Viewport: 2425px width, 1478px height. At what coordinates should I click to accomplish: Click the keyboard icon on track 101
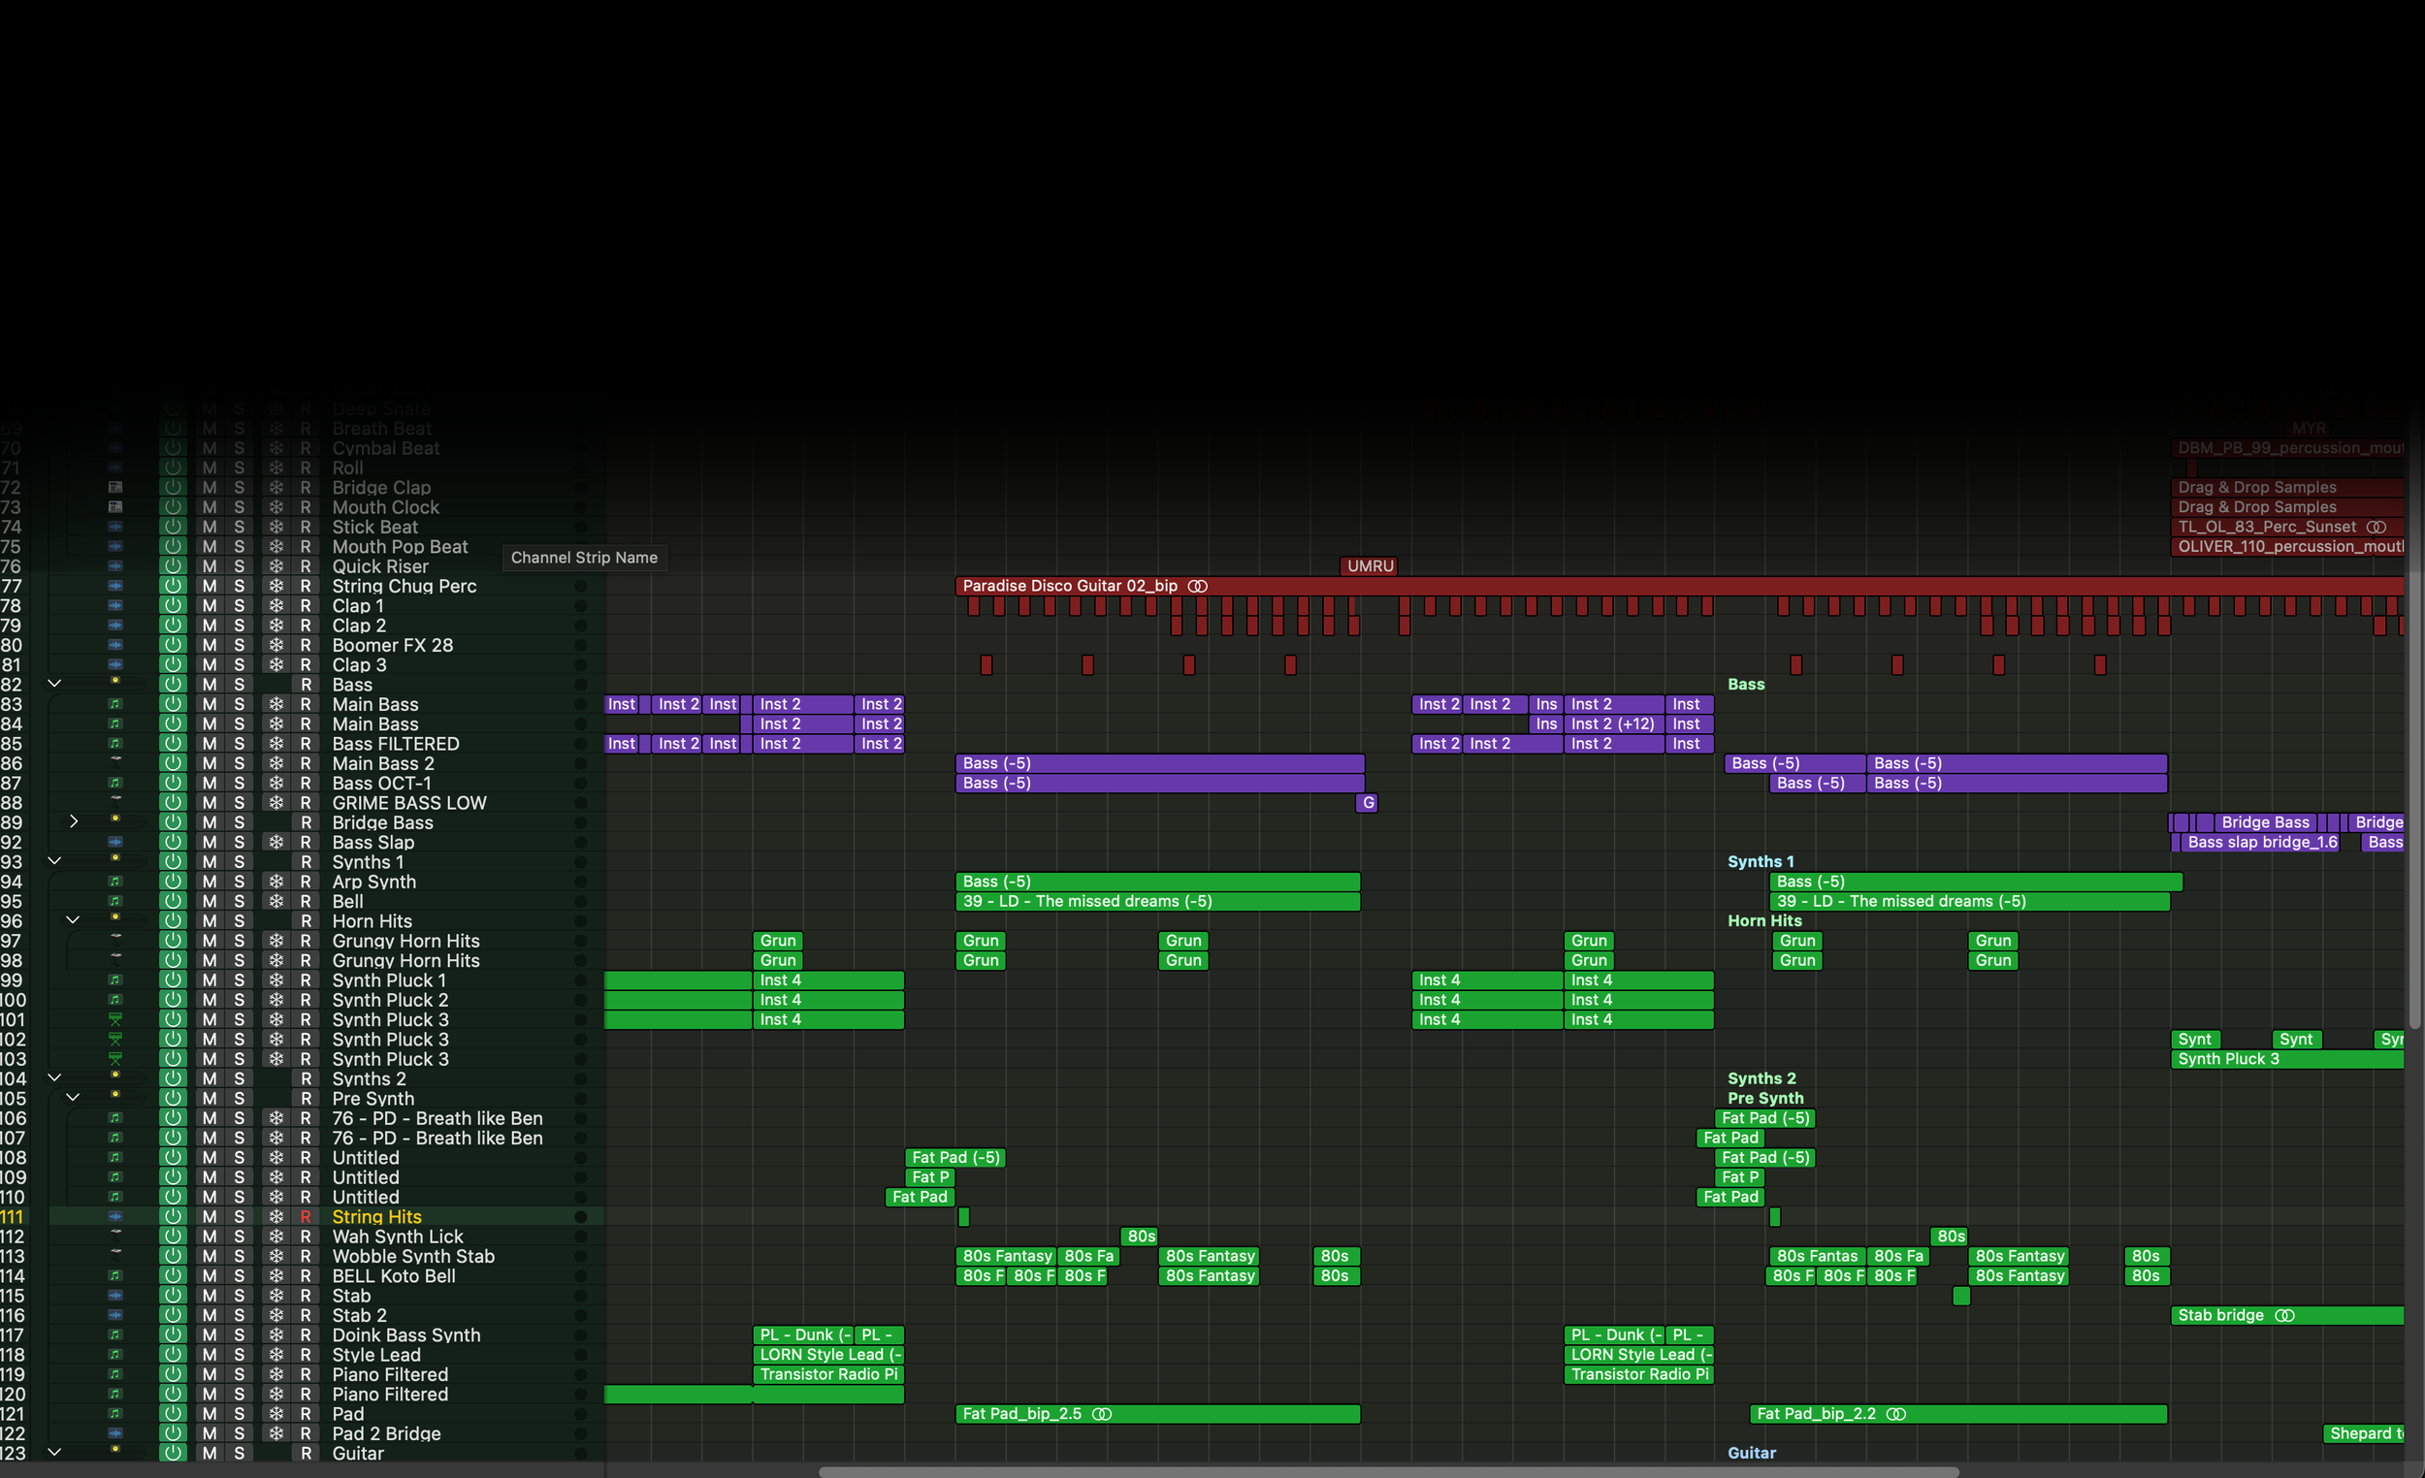(x=115, y=1019)
